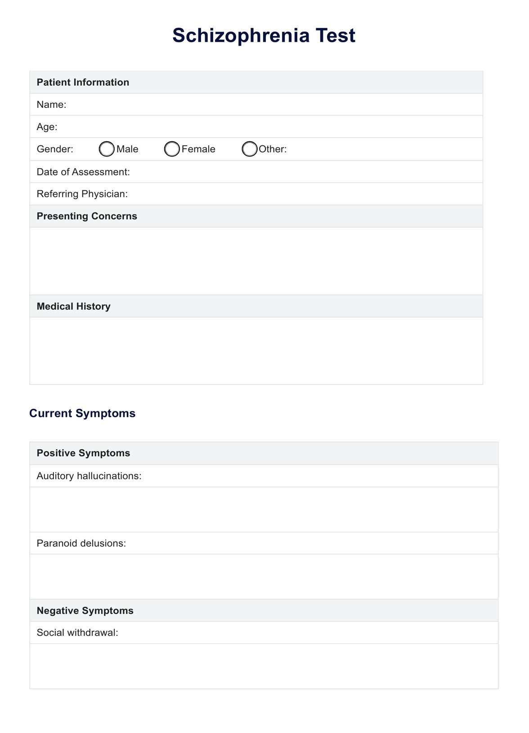The width and height of the screenshot is (529, 733).
Task: Click the Current Symptoms heading
Action: point(82,413)
